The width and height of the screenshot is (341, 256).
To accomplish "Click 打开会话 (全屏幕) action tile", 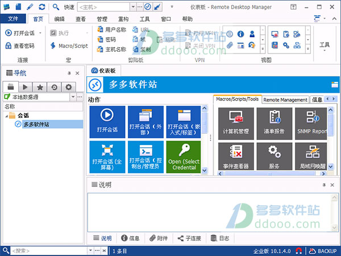I will 107,157.
